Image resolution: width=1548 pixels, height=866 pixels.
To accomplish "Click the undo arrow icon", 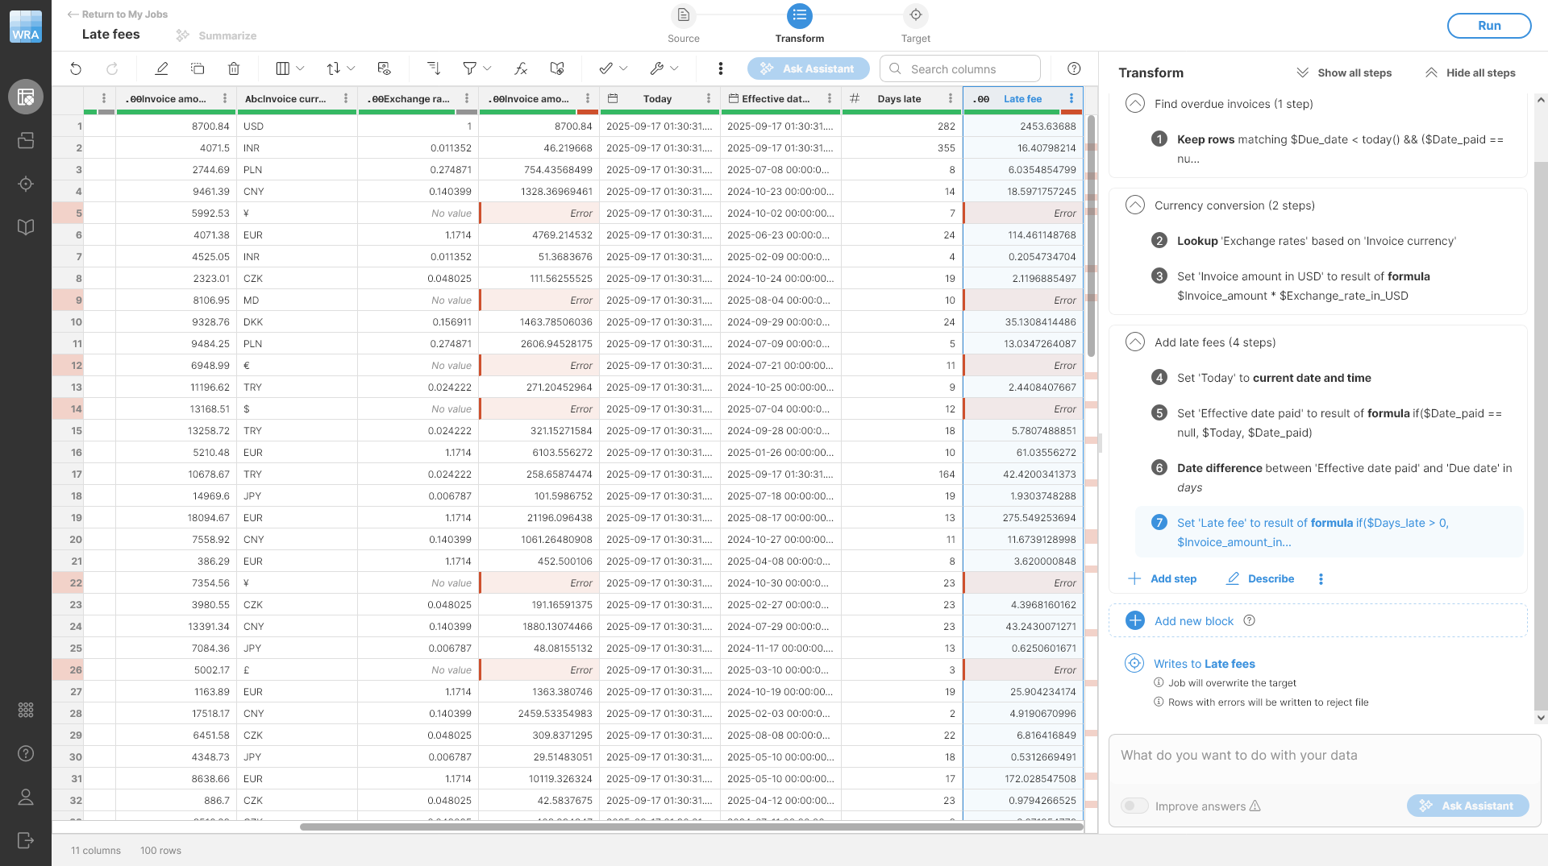I will coord(76,69).
